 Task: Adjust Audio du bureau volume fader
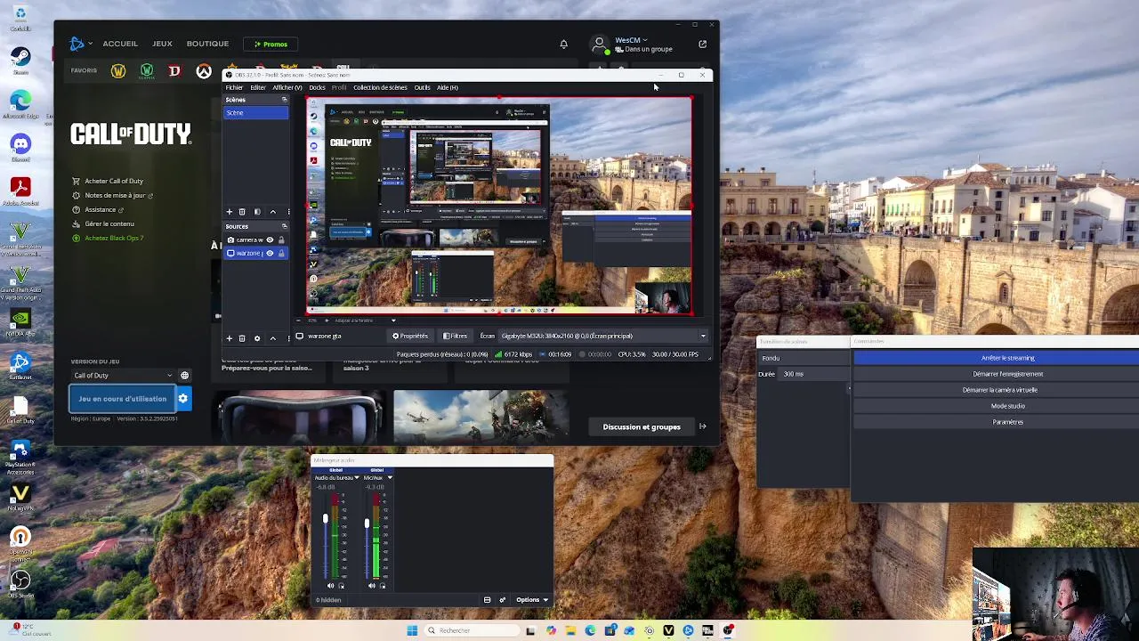click(325, 518)
